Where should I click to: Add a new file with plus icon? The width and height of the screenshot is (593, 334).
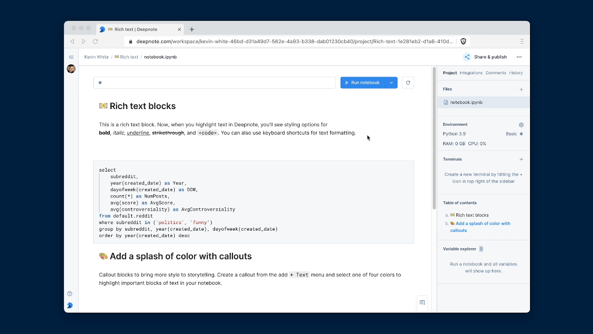[521, 90]
